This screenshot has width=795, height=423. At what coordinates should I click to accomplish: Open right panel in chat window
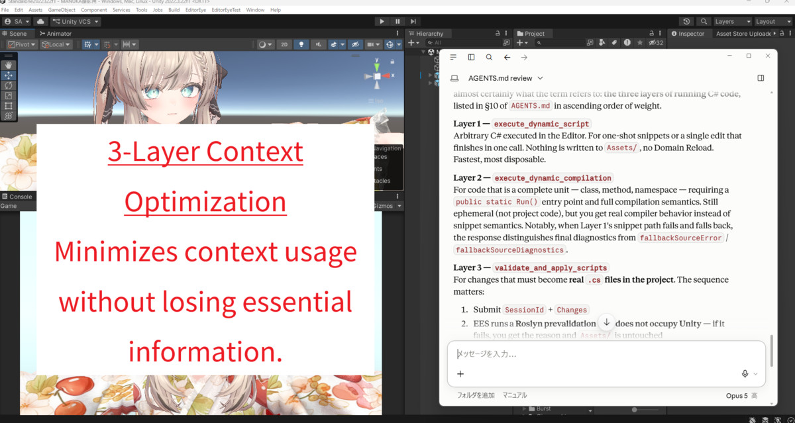(x=761, y=77)
